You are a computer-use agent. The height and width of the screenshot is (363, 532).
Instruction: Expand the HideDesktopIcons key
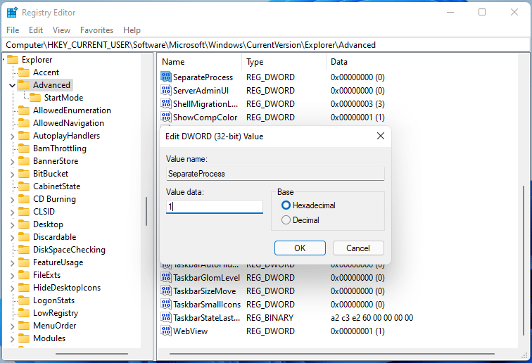click(12, 288)
